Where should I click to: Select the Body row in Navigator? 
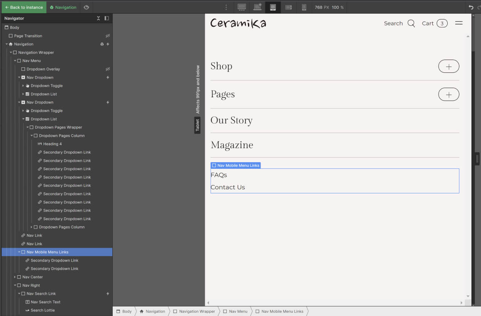tap(57, 27)
